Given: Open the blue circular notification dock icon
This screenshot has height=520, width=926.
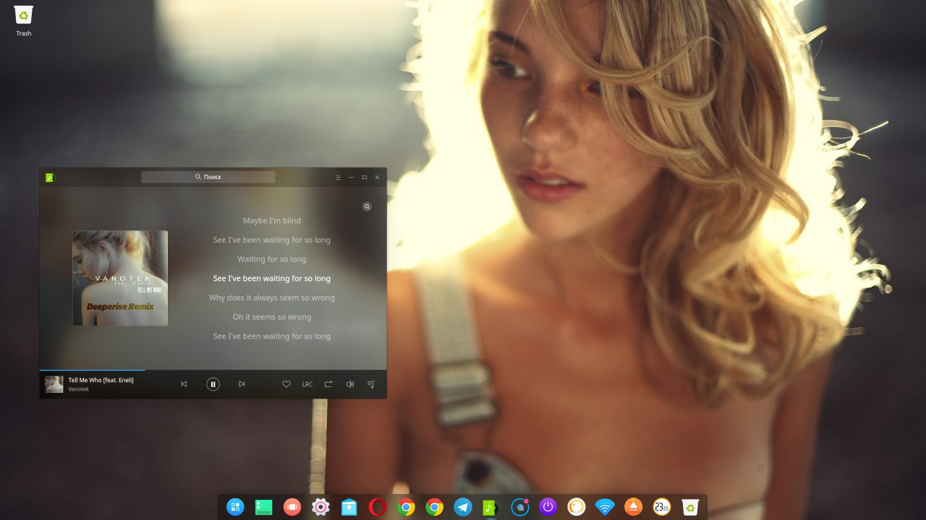Looking at the screenshot, I should point(520,507).
